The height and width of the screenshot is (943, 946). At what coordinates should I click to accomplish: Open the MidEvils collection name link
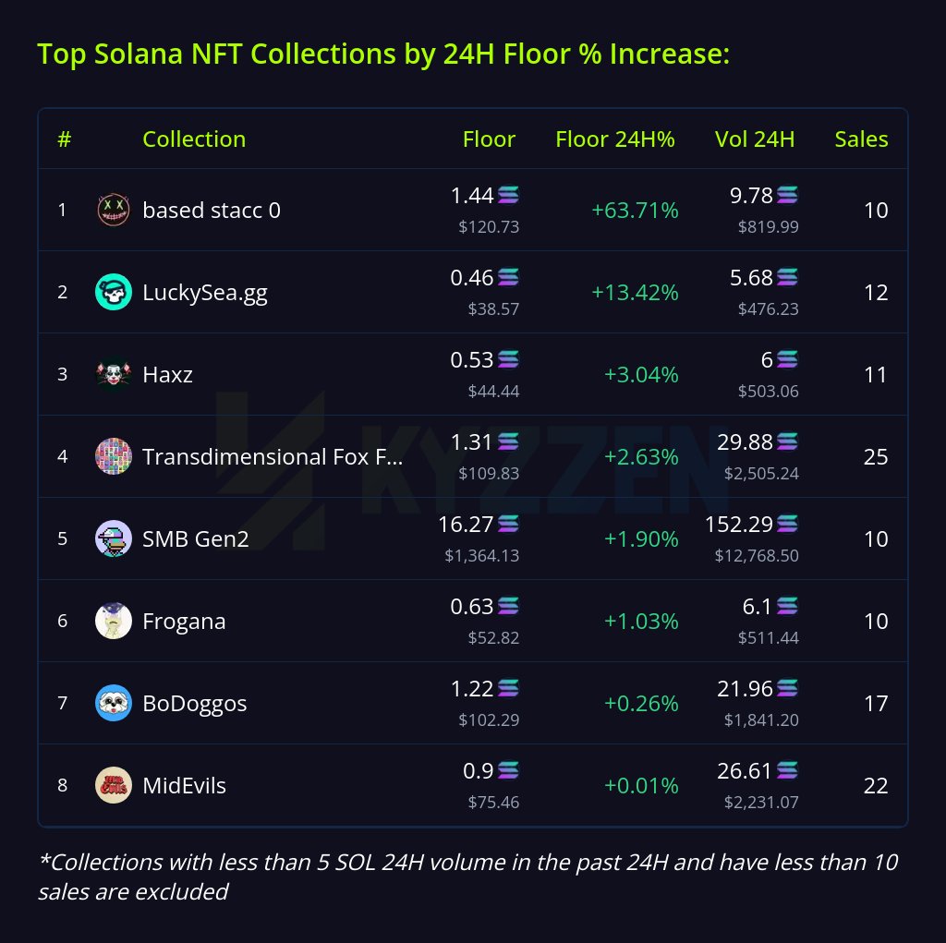(184, 786)
